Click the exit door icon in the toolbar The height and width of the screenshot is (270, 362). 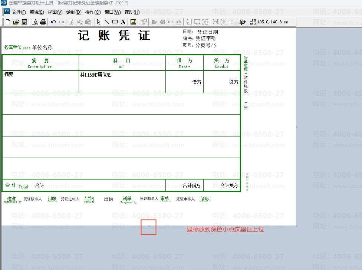242,22
